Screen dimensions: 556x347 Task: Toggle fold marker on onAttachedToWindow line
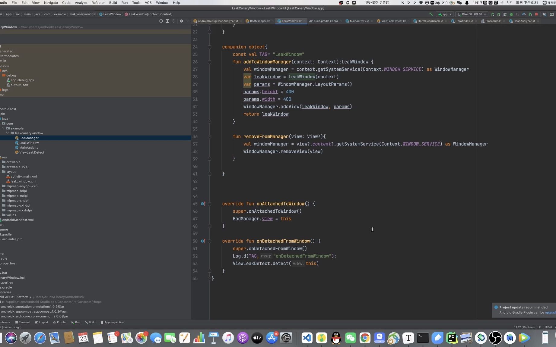[209, 204]
